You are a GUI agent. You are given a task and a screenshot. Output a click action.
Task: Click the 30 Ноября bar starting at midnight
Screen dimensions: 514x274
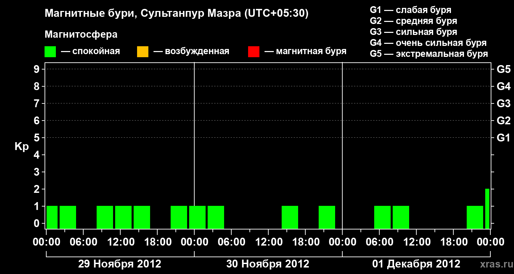click(197, 217)
